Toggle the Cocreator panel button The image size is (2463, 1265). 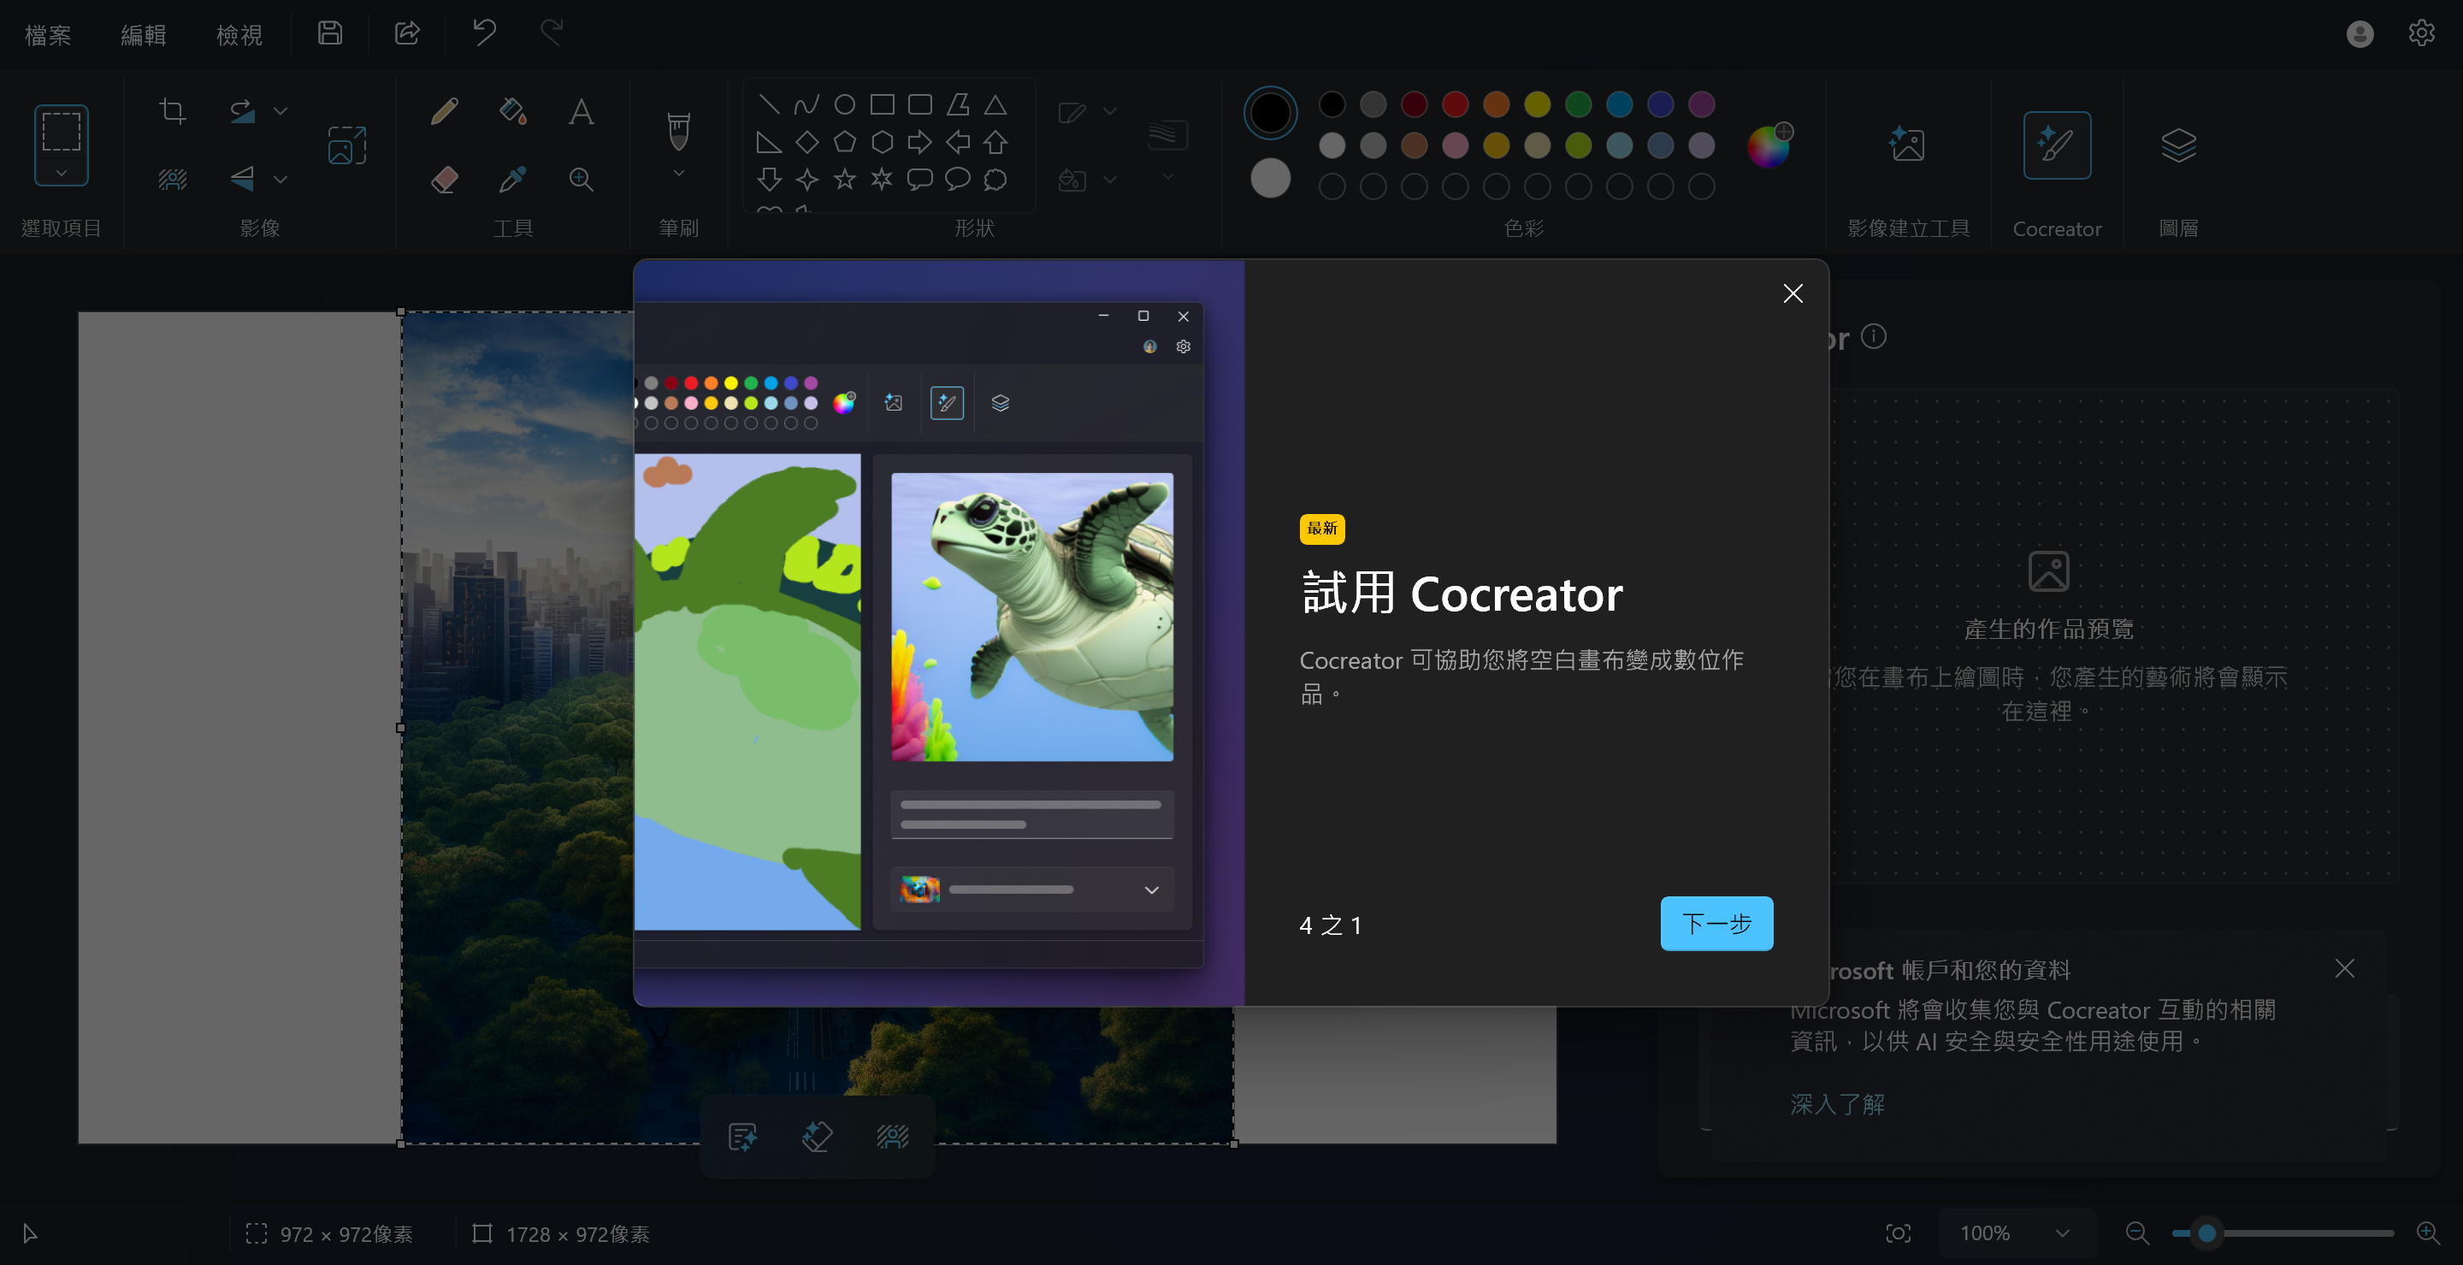point(2056,145)
